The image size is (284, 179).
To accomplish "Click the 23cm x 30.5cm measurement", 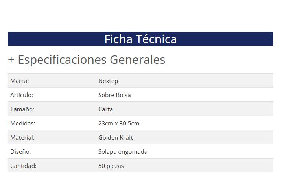I will [119, 124].
